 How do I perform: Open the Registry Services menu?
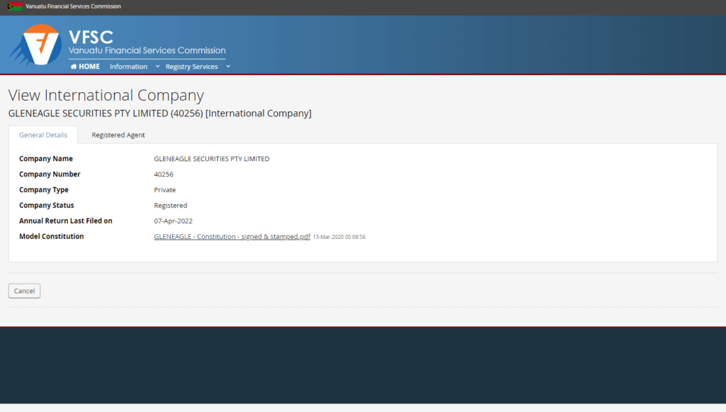tap(191, 67)
